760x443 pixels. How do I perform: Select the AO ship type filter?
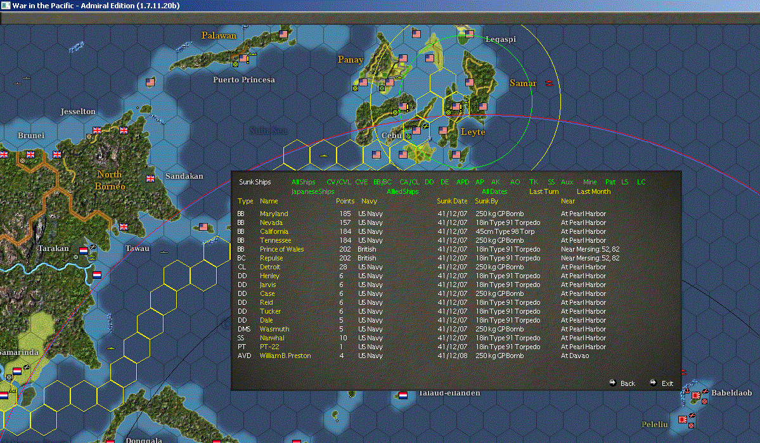pos(515,183)
